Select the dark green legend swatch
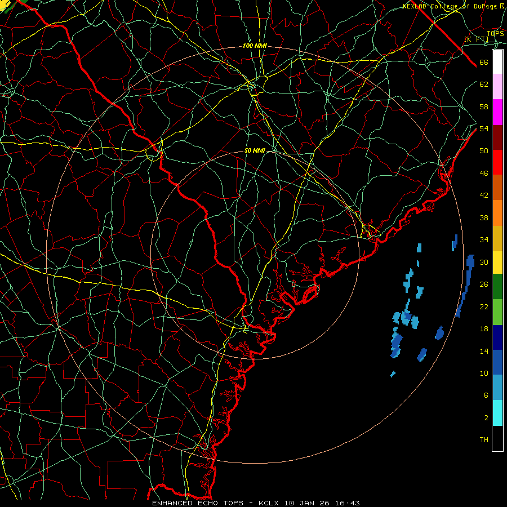This screenshot has width=507, height=507. pos(497,287)
